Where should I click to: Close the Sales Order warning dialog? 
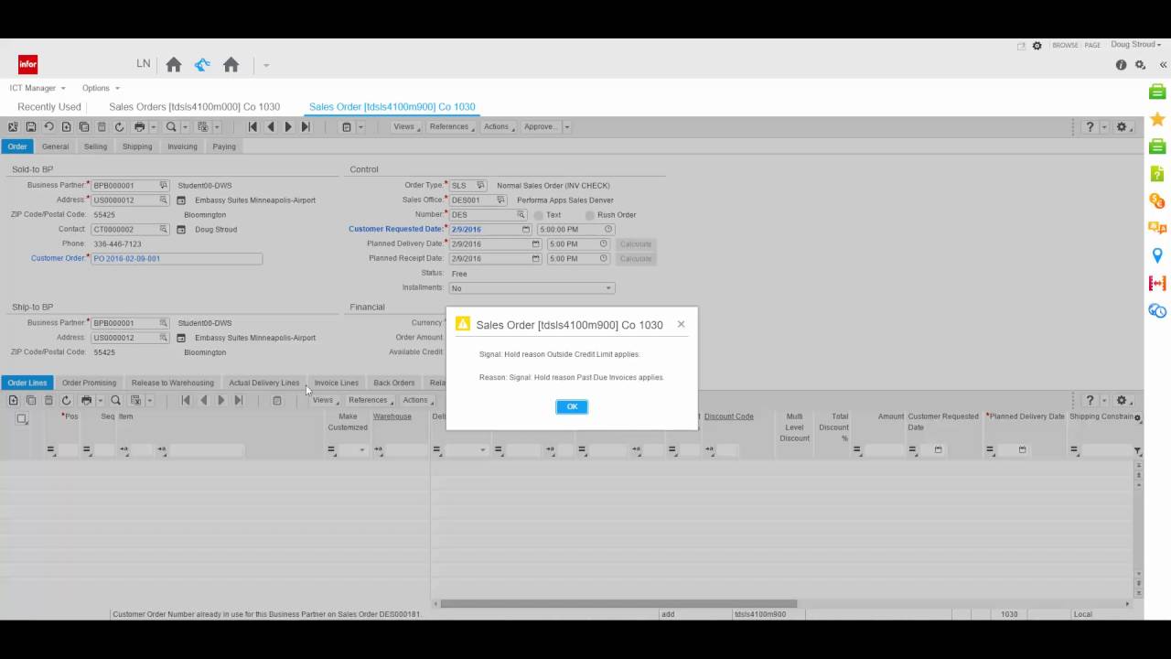681,324
